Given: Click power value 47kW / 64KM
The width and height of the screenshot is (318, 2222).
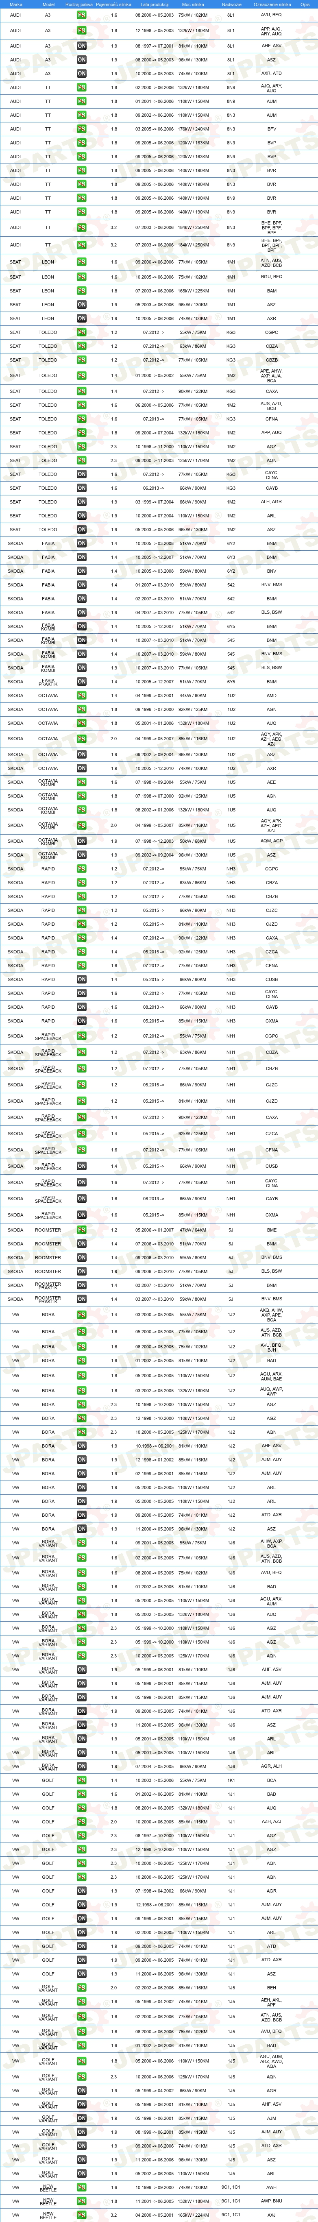Looking at the screenshot, I should click(x=193, y=1230).
